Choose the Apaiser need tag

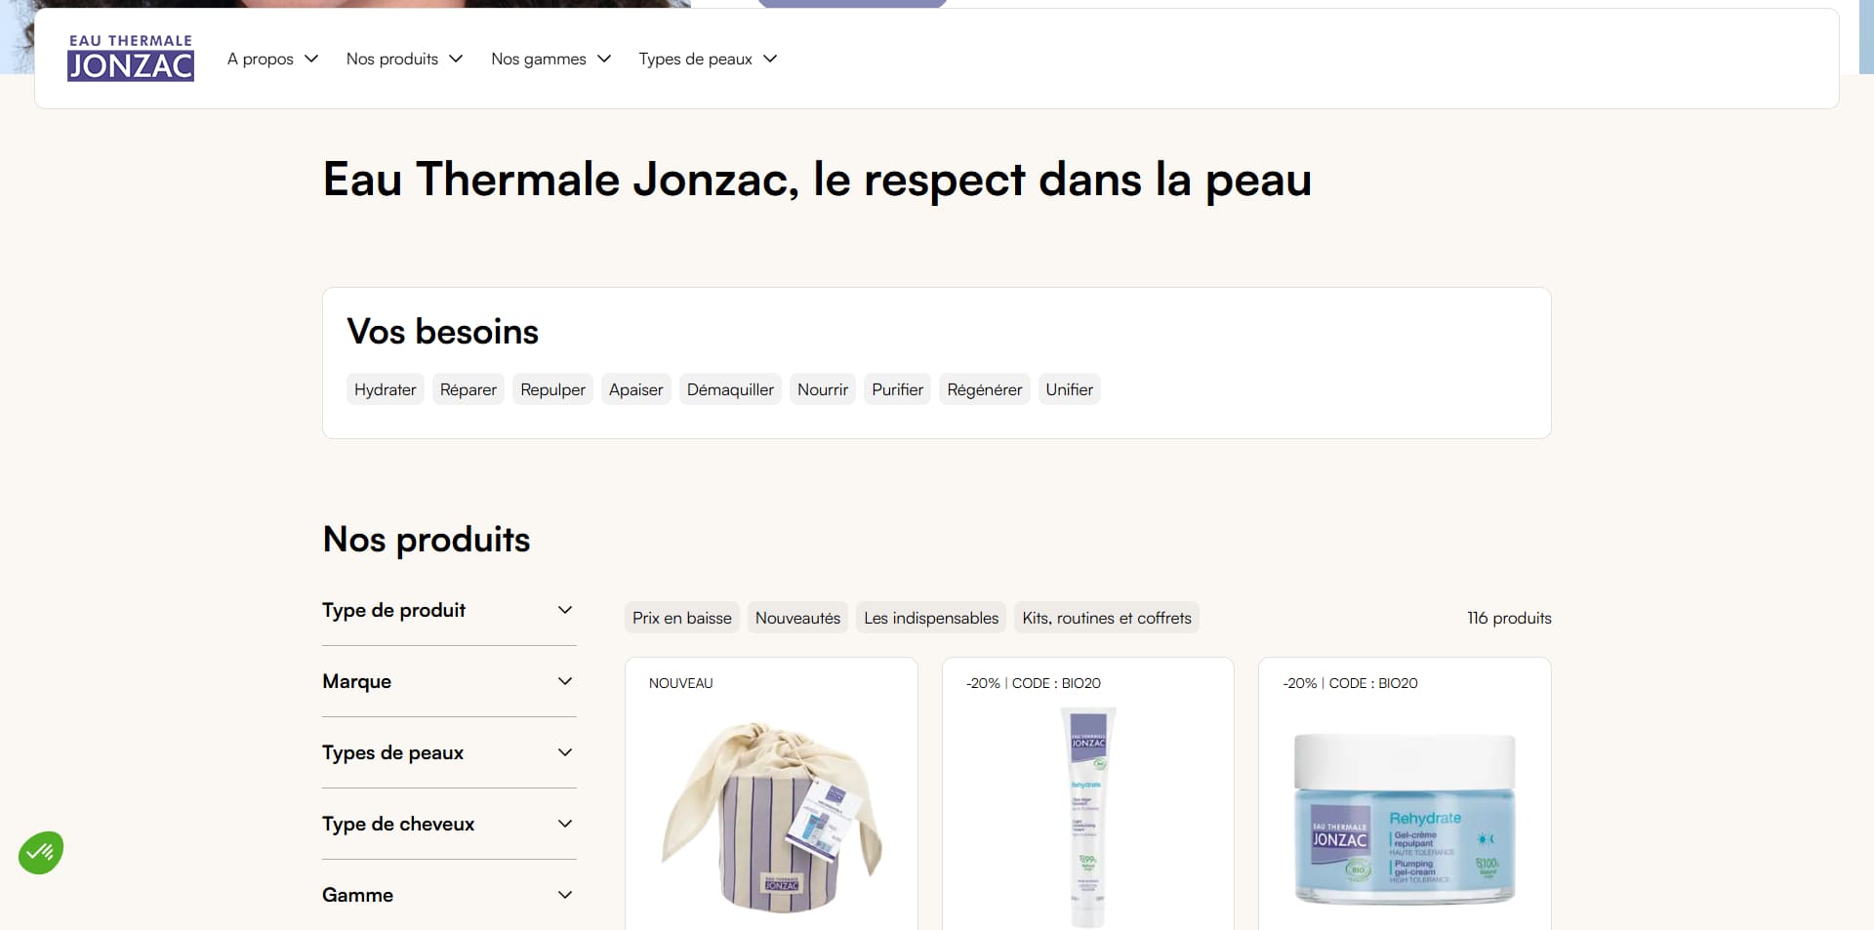click(x=636, y=389)
